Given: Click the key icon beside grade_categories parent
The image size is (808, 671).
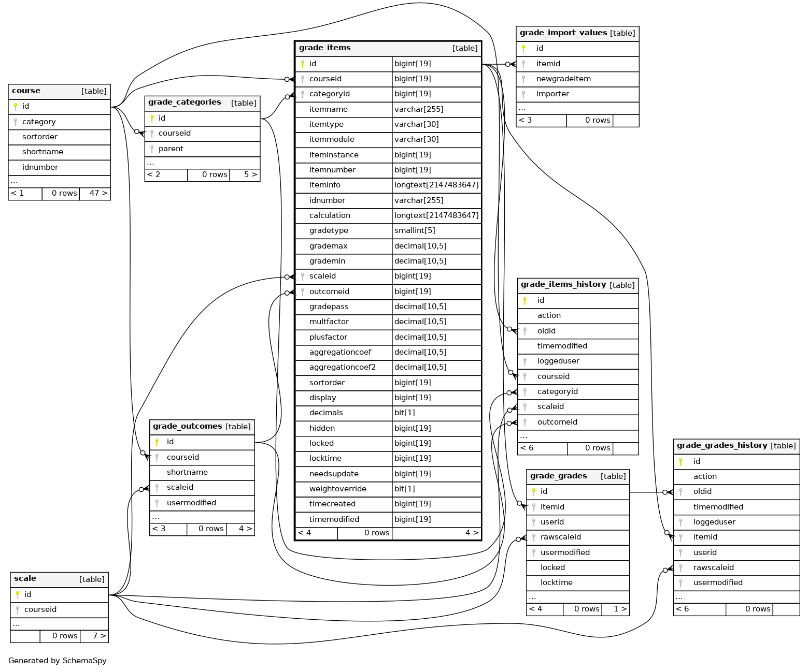Looking at the screenshot, I should tap(152, 149).
